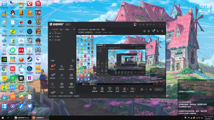Toggle the preview eye icon in the bottom bar

[146, 89]
